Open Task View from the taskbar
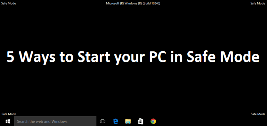The height and width of the screenshot is (126, 267). pyautogui.click(x=103, y=121)
